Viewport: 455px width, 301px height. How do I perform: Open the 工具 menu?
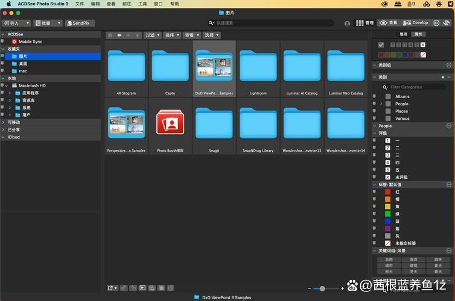click(142, 4)
